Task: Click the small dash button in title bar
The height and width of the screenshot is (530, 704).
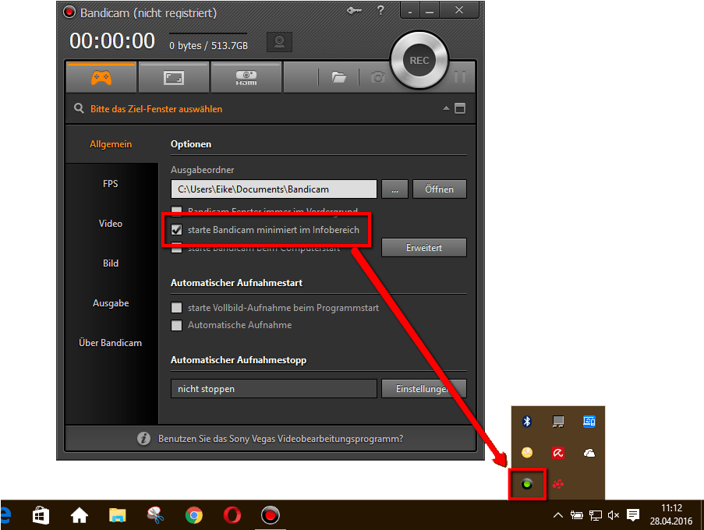Action: point(410,10)
